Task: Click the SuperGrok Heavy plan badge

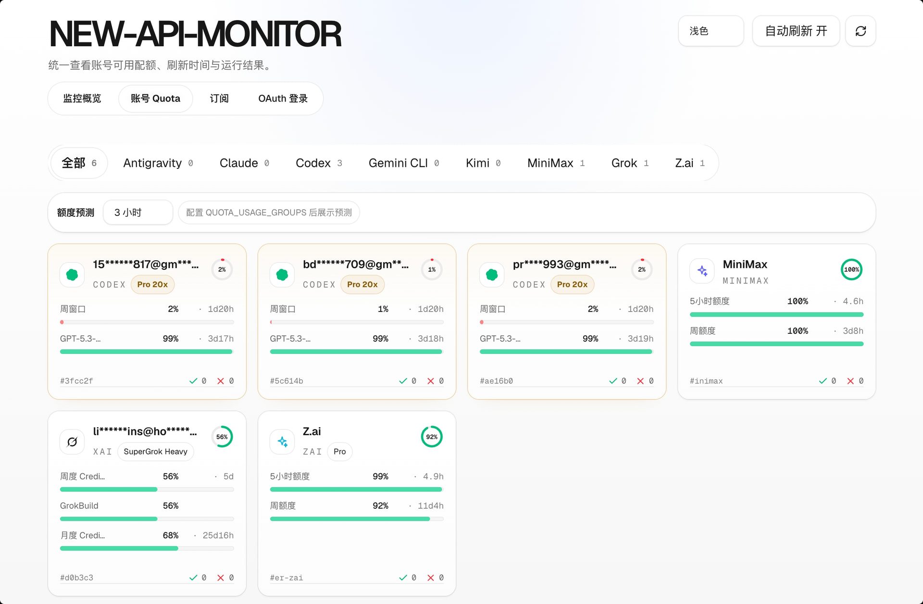Action: [x=155, y=452]
